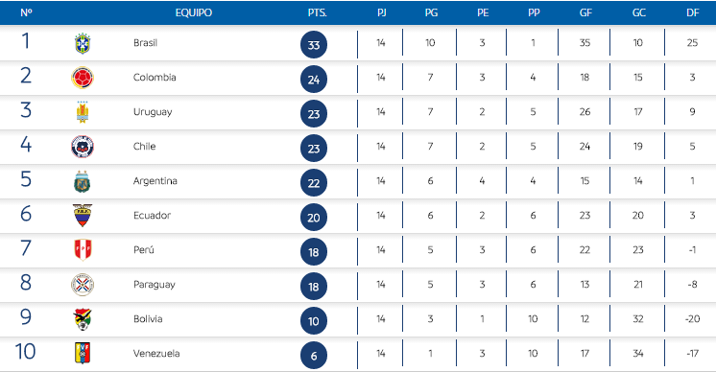Click Venezuela's 6 points badge
Screen dimensions: 716x372
(x=314, y=356)
